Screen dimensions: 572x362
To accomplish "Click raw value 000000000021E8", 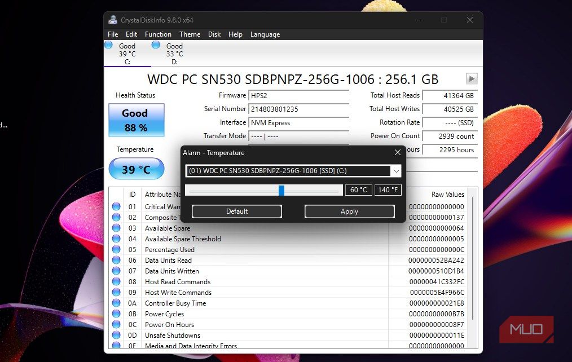I will click(437, 303).
